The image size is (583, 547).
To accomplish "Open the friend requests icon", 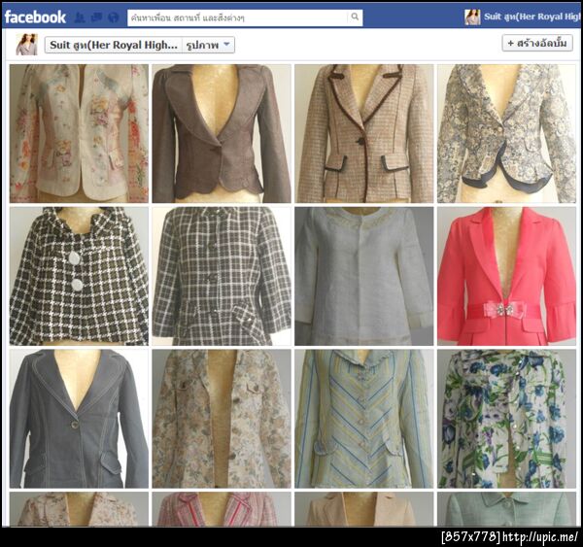I will point(80,17).
